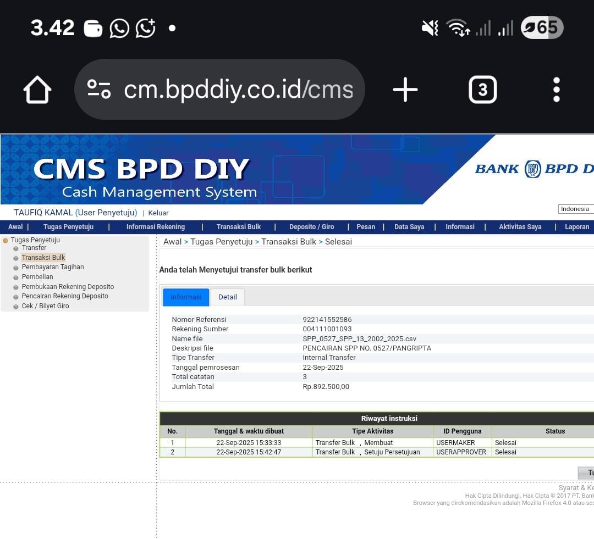The image size is (594, 539).
Task: Click Tugas Penyetuju in the breadcrumb
Action: (x=222, y=242)
